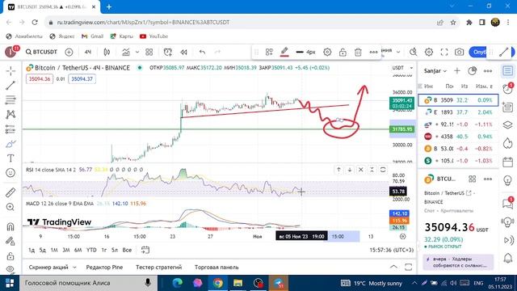The image size is (517, 291).
Task: Move RSI pane down
Action: tap(350, 170)
